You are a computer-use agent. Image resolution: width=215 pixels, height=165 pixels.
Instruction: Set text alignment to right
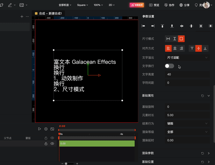(182, 48)
